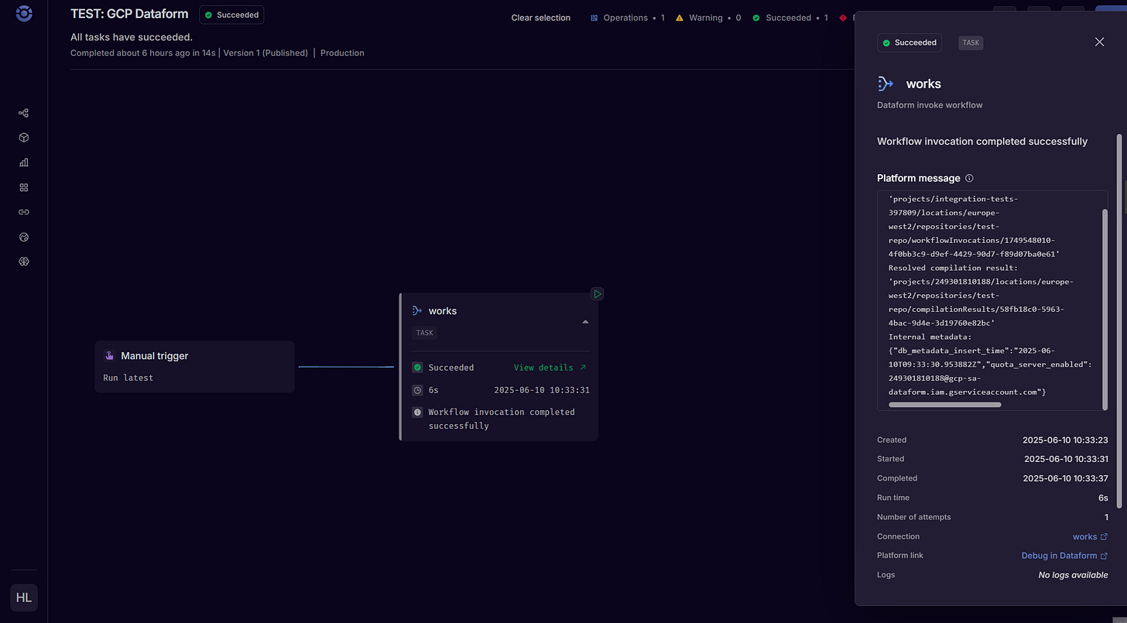
Task: Click the 'Run latest' text on trigger
Action: click(x=128, y=378)
